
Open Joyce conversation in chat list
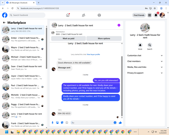click(23, 77)
